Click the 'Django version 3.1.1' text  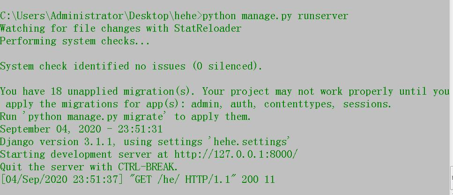click(x=61, y=141)
